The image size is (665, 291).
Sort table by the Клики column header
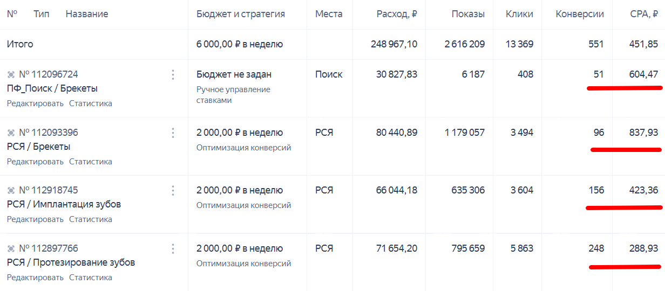click(519, 14)
